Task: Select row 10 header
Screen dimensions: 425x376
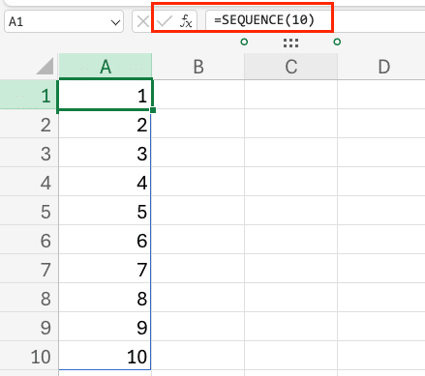Action: coord(29,356)
